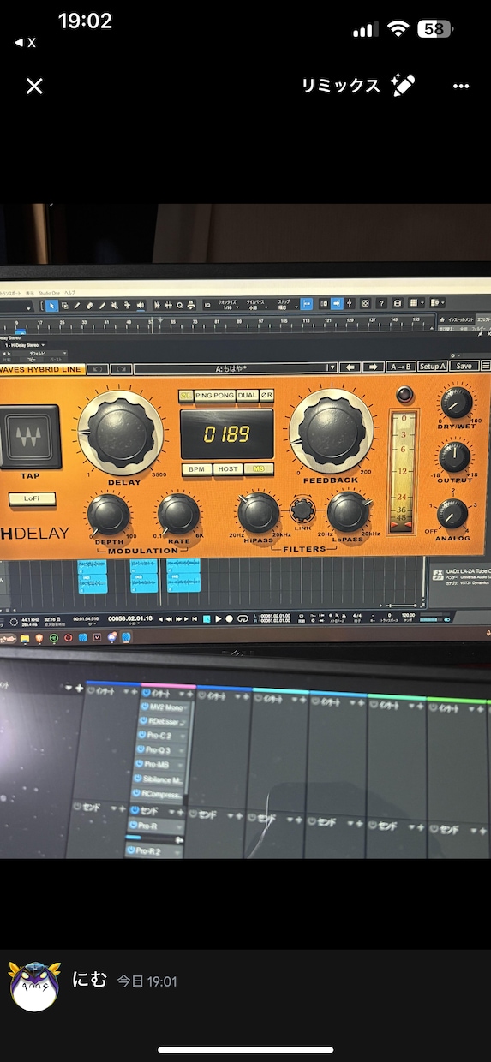Toggle the LoFi switch

click(x=33, y=498)
